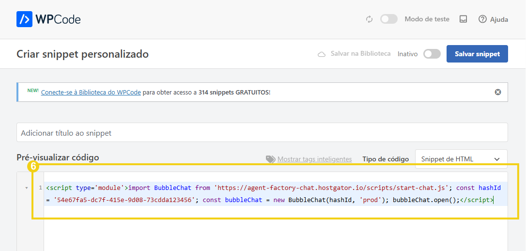This screenshot has width=526, height=251.
Task: Click the 'Pré-visualizar código' heading
Action: (58, 157)
